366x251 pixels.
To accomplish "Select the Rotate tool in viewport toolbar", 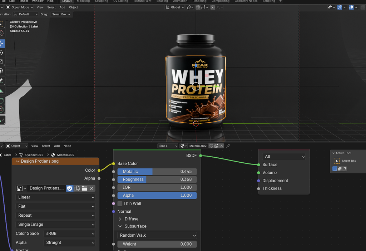I will tap(2, 53).
